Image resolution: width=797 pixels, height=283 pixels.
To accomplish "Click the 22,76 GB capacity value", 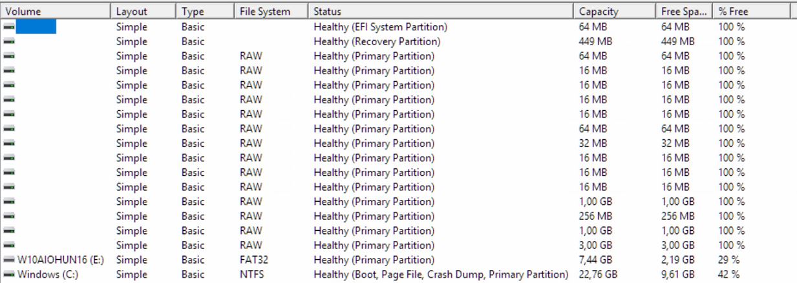I will (x=598, y=275).
